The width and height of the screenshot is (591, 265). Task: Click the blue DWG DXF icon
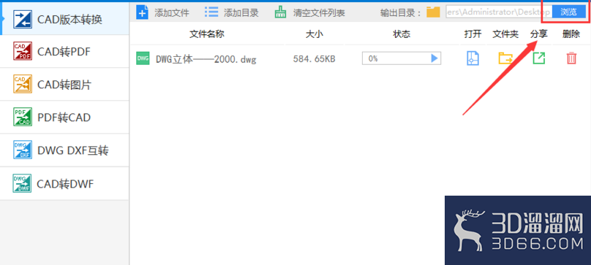click(x=23, y=150)
